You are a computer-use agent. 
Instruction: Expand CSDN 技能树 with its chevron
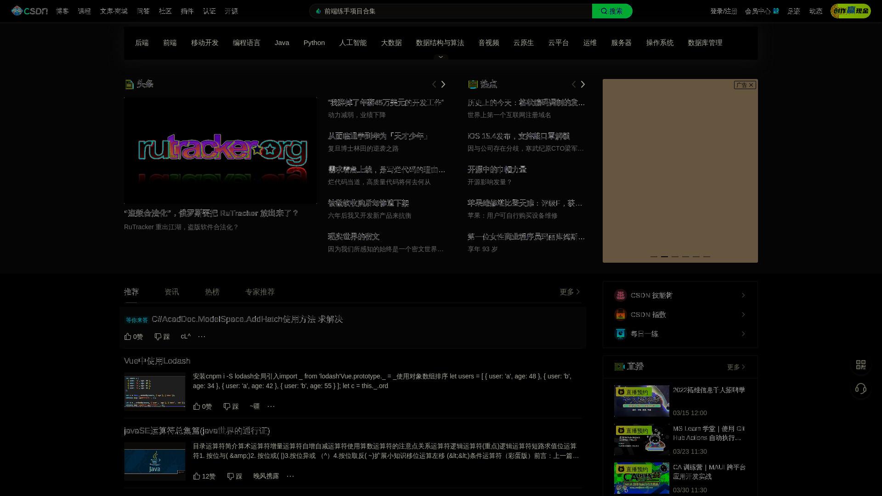click(743, 295)
